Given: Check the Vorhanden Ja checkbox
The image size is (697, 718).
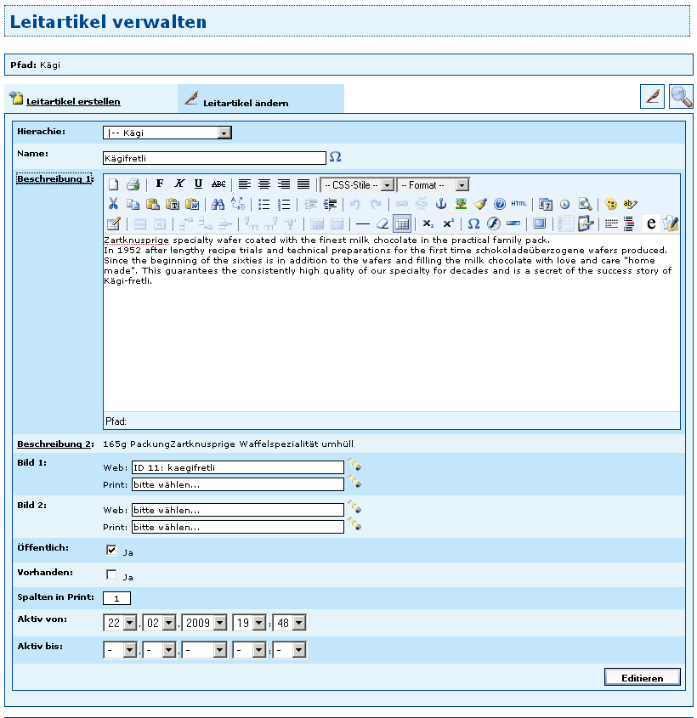Looking at the screenshot, I should click(x=111, y=575).
